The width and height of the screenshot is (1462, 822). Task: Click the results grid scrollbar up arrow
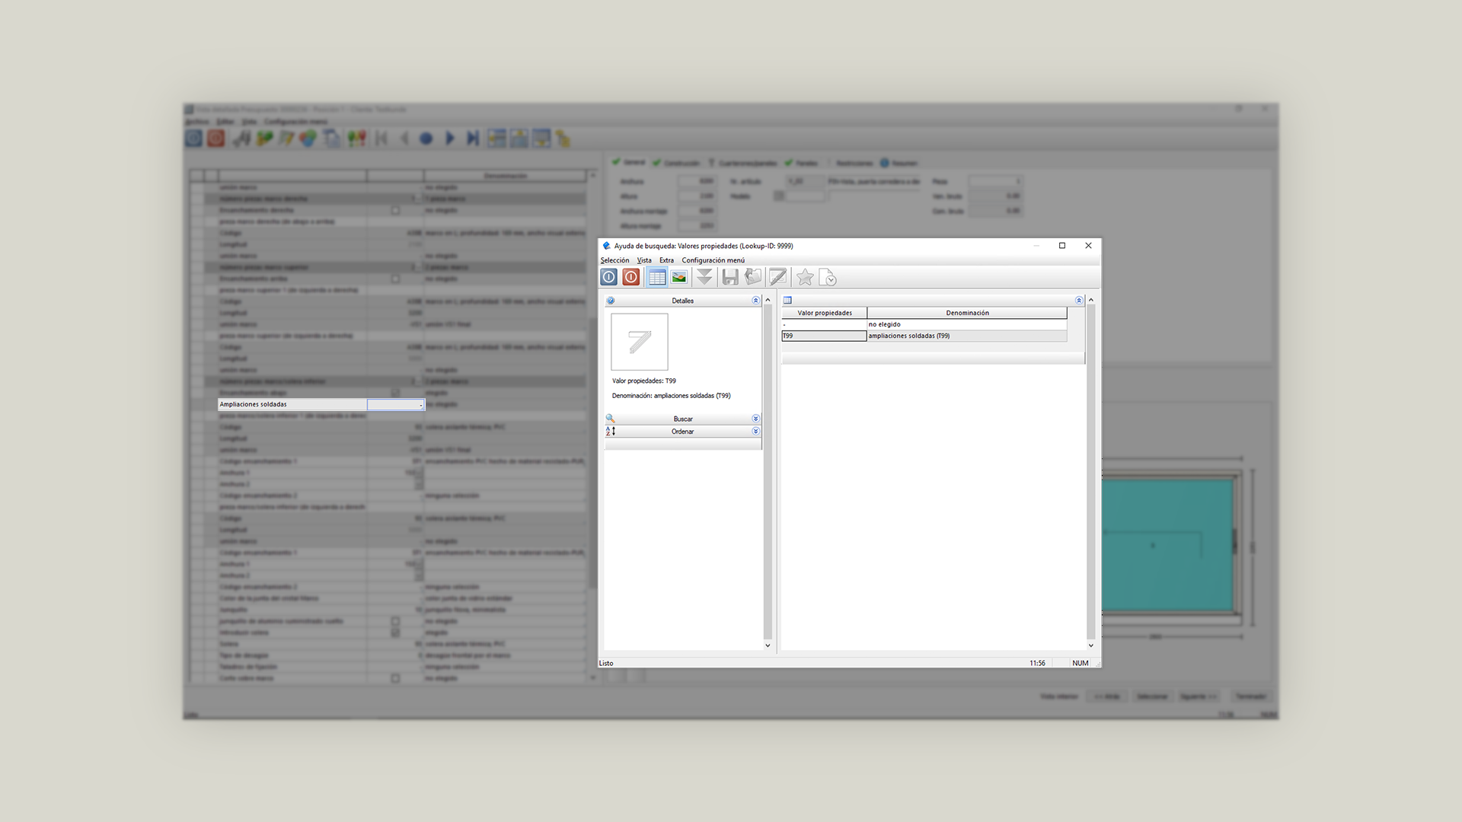1091,300
